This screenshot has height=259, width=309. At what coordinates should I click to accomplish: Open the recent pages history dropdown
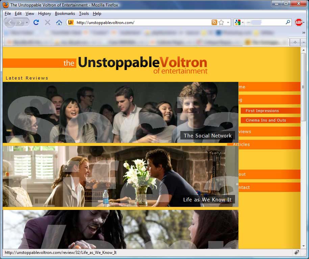point(27,23)
